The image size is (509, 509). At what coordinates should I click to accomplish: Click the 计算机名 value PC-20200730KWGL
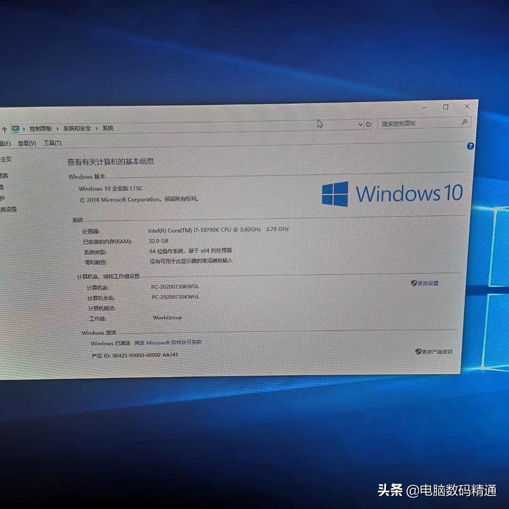click(x=175, y=287)
